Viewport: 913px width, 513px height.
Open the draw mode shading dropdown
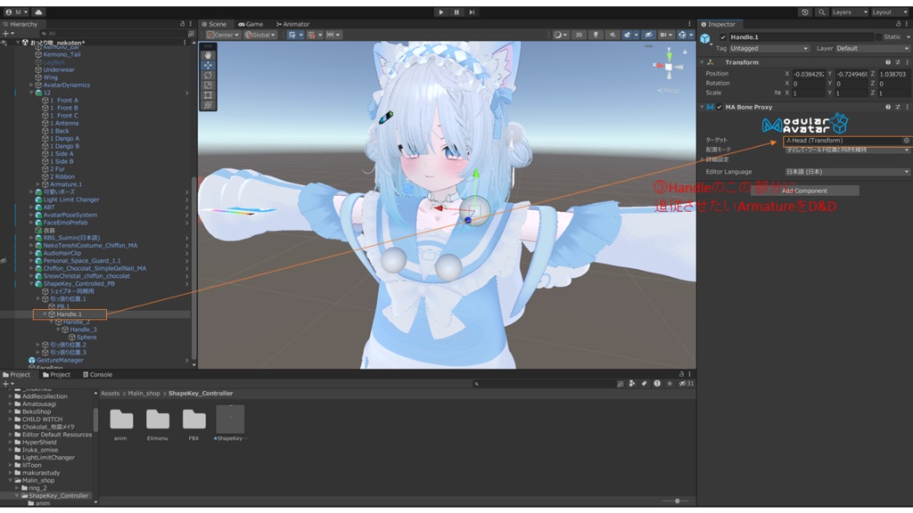[x=561, y=35]
